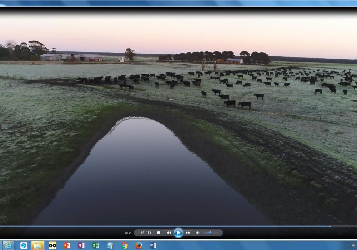Screen dimensions: 357x250
Task: Toggle shuffle in the media player
Action: pyautogui.click(x=142, y=233)
